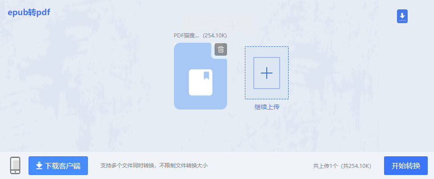Click the epub转pdf title

(x=29, y=12)
